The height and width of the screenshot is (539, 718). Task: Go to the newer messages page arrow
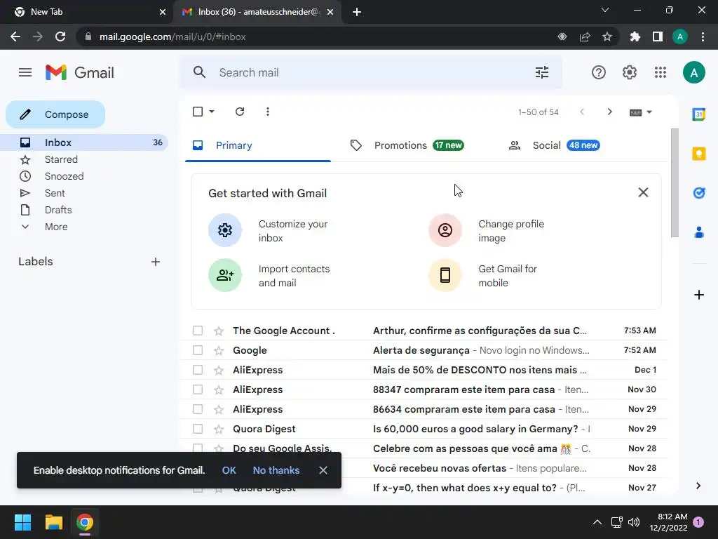pos(582,112)
